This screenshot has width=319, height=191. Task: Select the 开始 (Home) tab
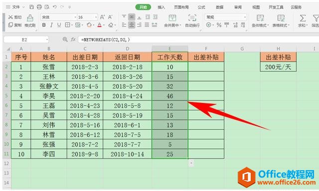point(143,7)
